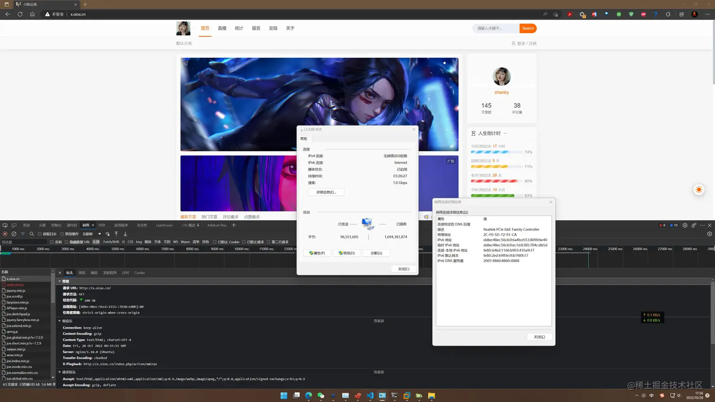Switch to the 控制台 DevTools tab
This screenshot has width=715, height=402.
click(56, 225)
